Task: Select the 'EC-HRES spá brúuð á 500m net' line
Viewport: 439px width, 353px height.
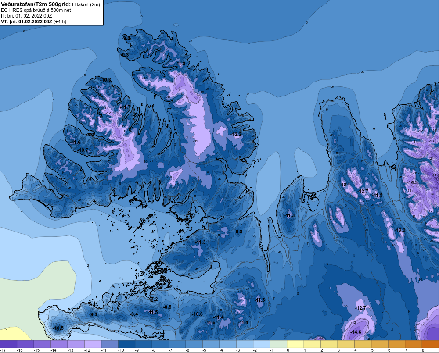Action: (x=36, y=10)
